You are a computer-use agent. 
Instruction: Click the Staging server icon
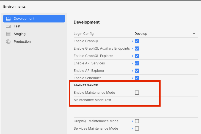coord(8,34)
